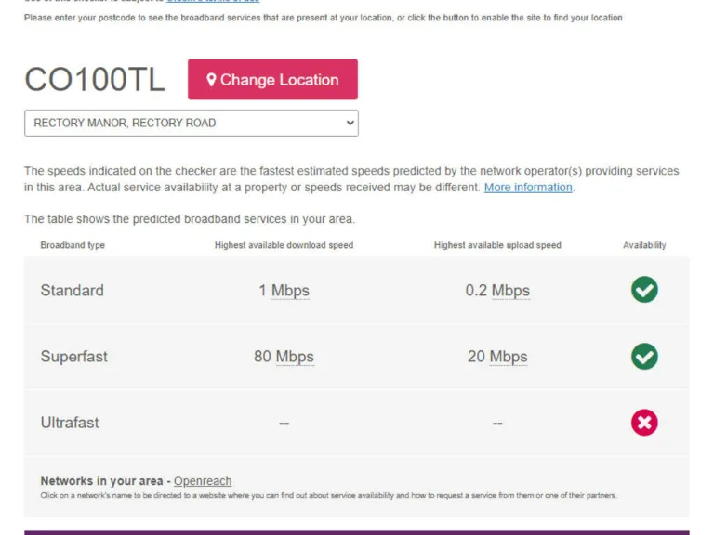This screenshot has height=535, width=714.
Task: Open the Rectory Manor address dropdown
Action: click(192, 123)
